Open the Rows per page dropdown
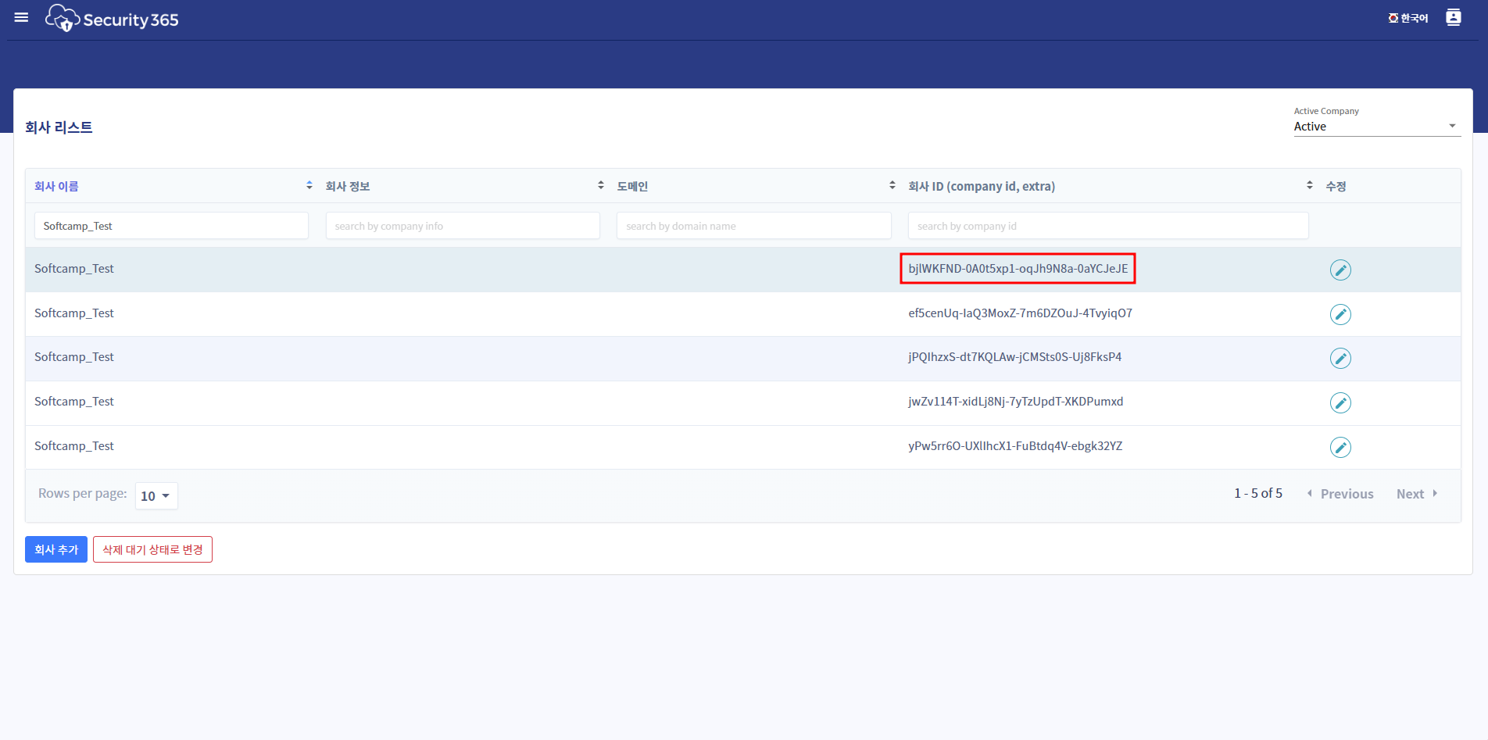Screen dimensions: 1488x740 [x=156, y=496]
